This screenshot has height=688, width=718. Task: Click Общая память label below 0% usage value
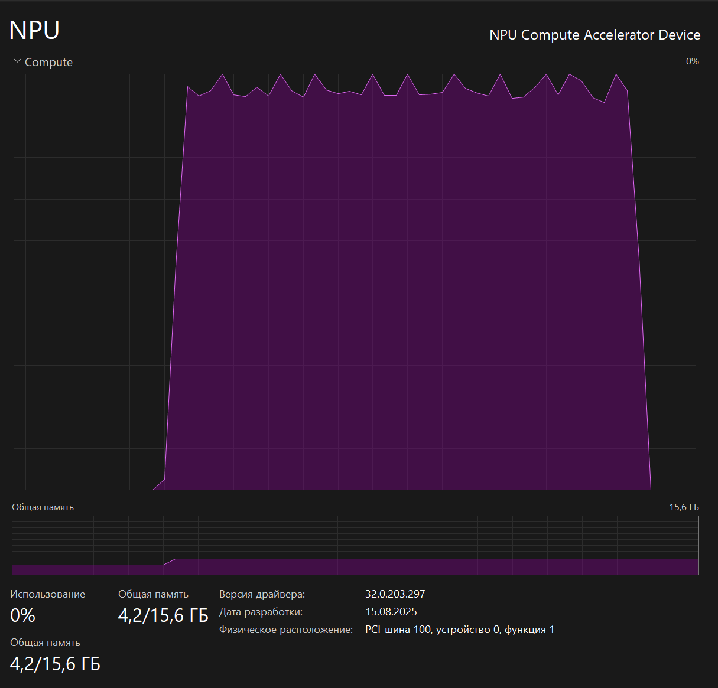pyautogui.click(x=45, y=643)
